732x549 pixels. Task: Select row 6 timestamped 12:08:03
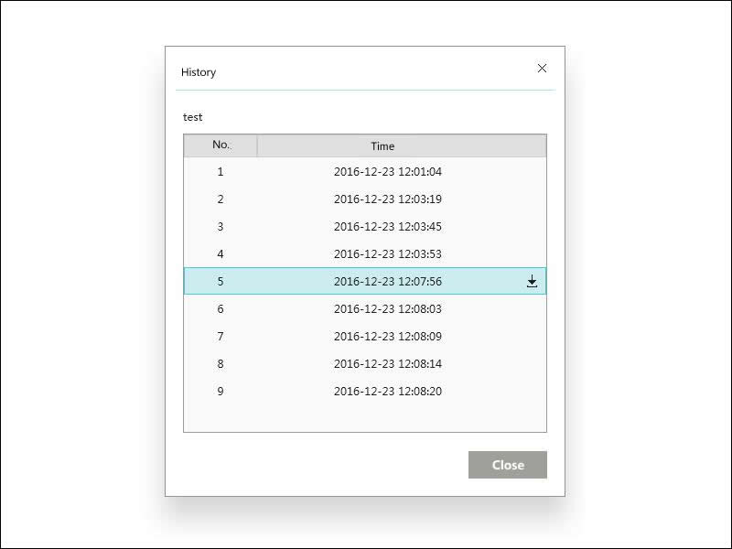tap(364, 308)
